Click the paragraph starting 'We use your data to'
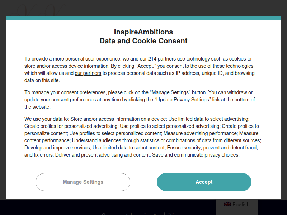This screenshot has height=215, width=287. [143, 137]
